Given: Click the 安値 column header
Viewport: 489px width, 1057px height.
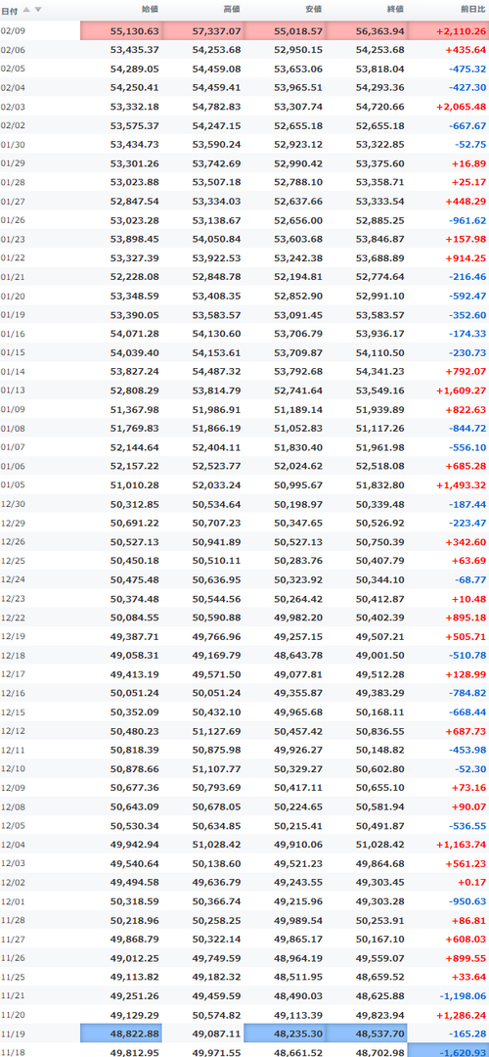Looking at the screenshot, I should [314, 10].
